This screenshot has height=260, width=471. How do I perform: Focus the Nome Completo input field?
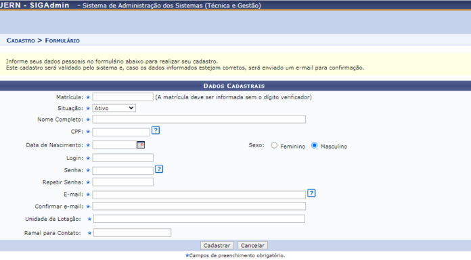(x=199, y=119)
